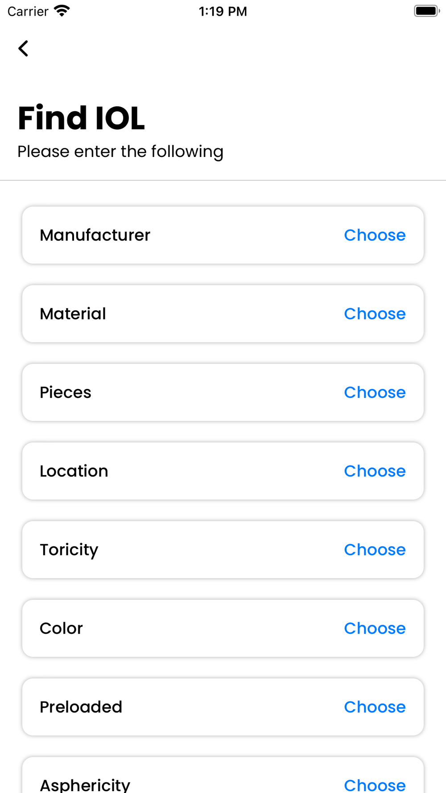The image size is (446, 793).
Task: Tap the clock in status bar
Action: [x=223, y=11]
